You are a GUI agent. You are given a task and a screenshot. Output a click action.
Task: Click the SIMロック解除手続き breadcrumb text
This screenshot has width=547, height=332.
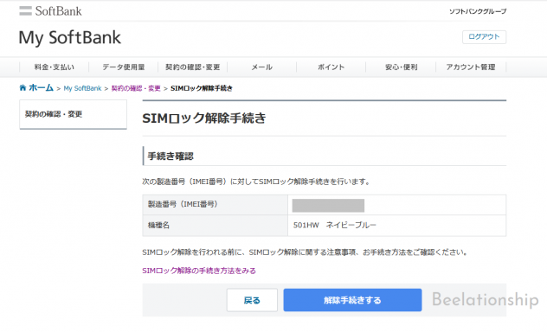202,88
